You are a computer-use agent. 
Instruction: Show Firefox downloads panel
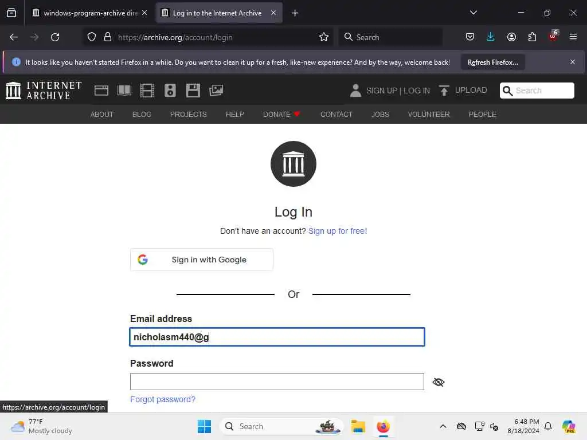[x=491, y=37]
